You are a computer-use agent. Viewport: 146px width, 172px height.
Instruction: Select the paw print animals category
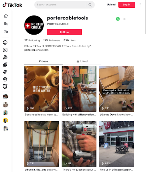click(5, 79)
